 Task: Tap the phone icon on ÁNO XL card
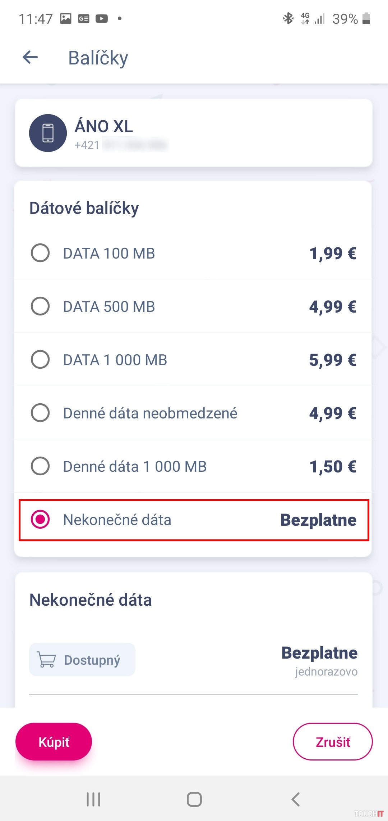pos(48,133)
